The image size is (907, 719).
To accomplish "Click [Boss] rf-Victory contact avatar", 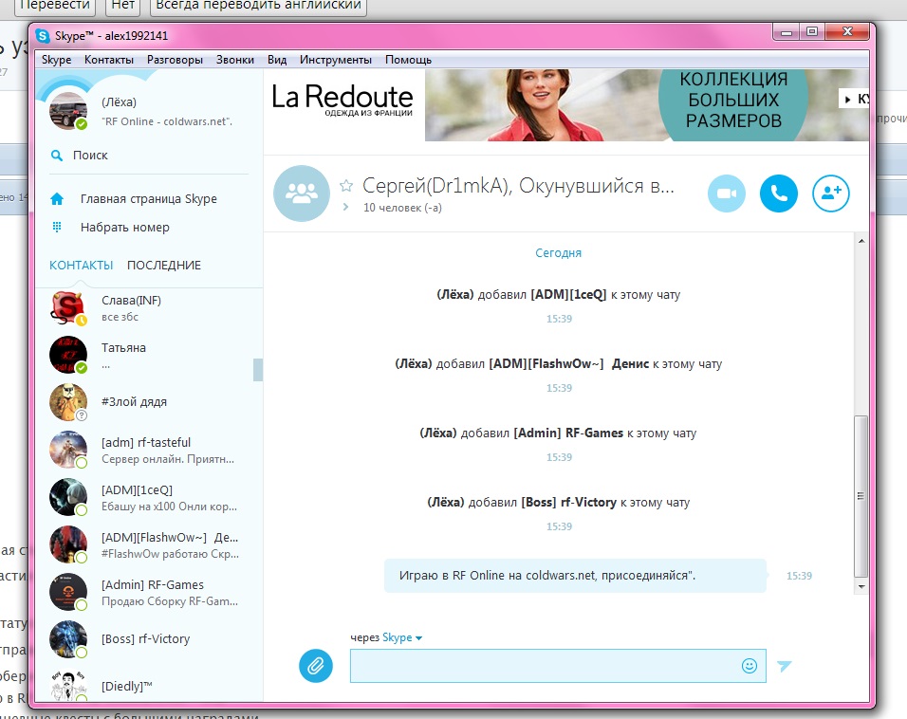I will point(68,639).
